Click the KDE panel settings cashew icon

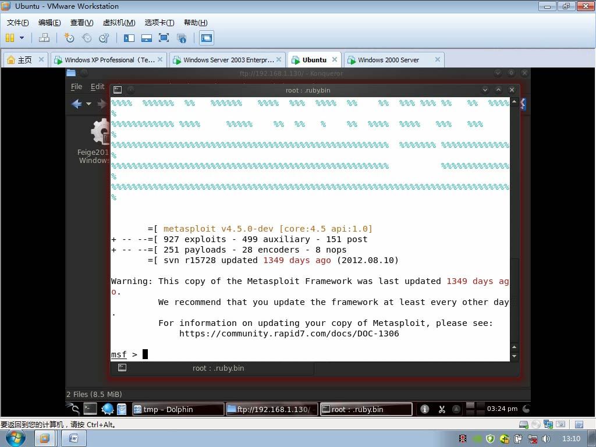click(526, 409)
